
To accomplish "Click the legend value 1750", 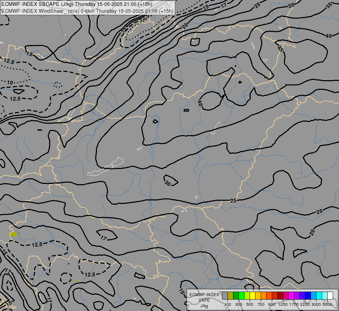I will [x=294, y=304].
